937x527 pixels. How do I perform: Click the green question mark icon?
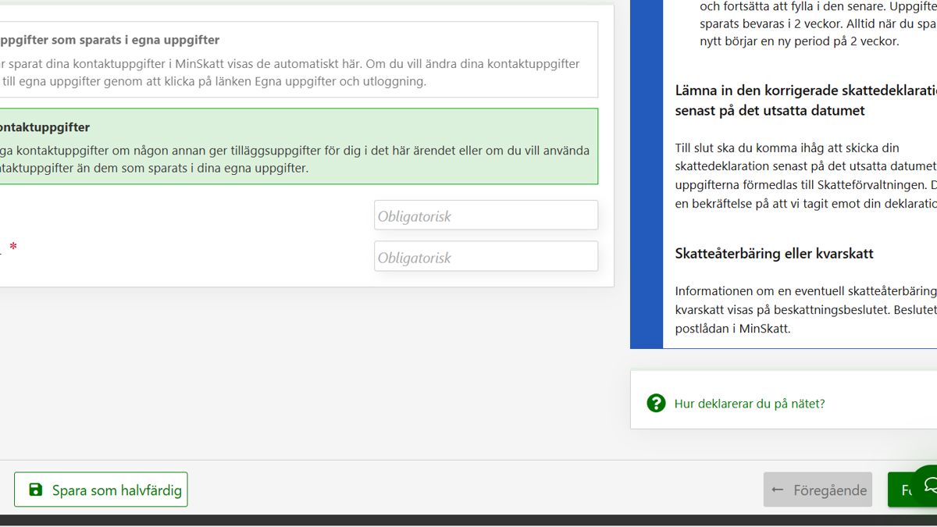click(655, 403)
